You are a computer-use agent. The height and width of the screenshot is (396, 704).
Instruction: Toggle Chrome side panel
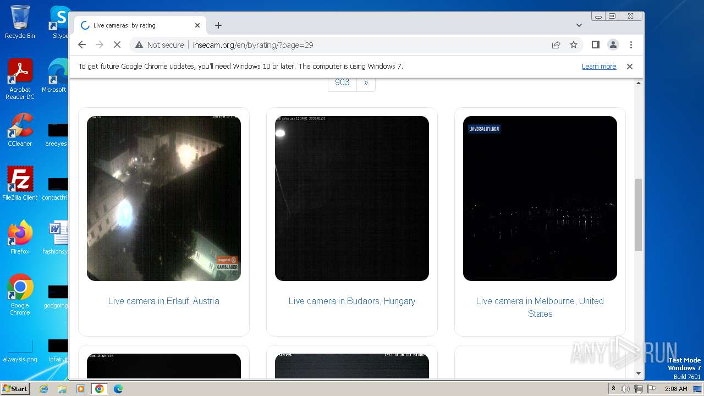tap(595, 45)
